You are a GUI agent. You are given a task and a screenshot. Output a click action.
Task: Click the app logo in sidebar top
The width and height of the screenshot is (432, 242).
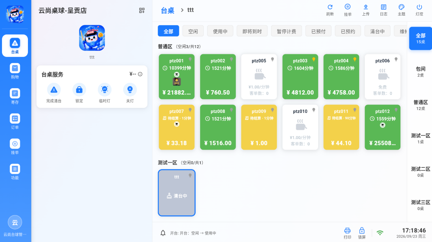pyautogui.click(x=15, y=14)
